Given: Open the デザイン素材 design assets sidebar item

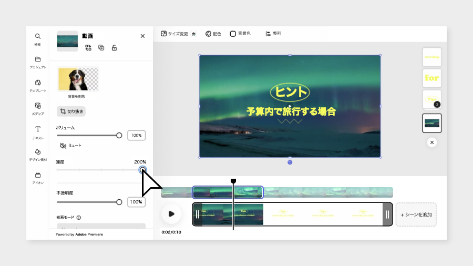Looking at the screenshot, I should [38, 155].
